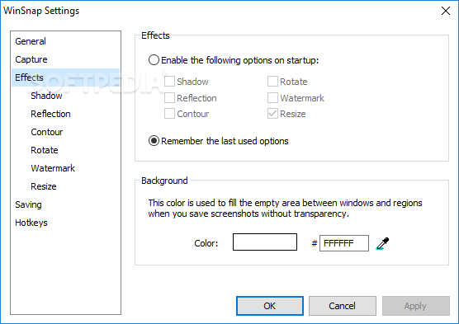Pick a color with the eyedropper icon
The height and width of the screenshot is (324, 459).
[x=382, y=243]
